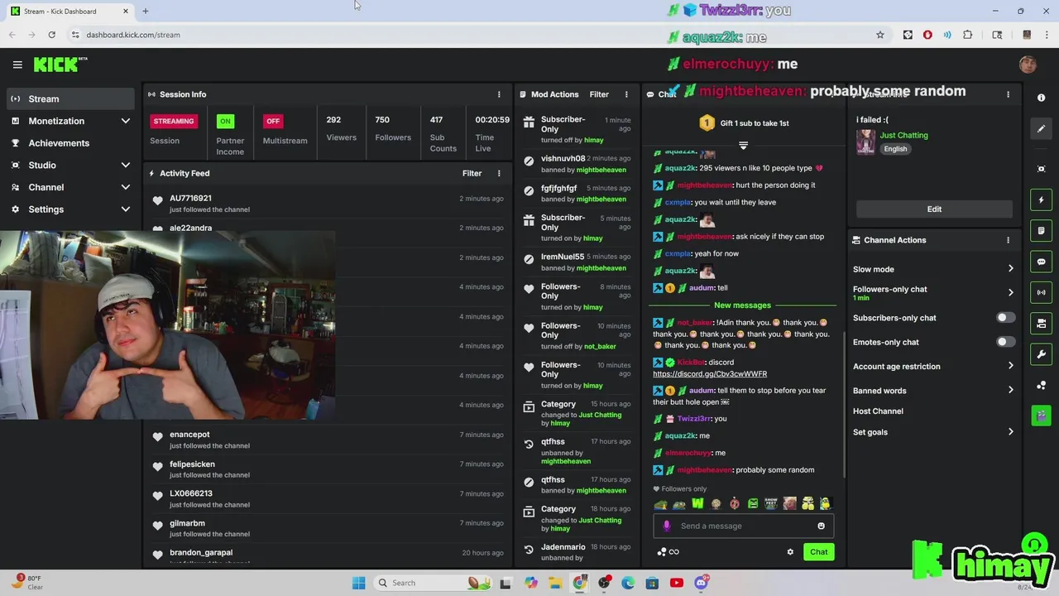Click focus frame icon in sidebar
The width and height of the screenshot is (1059, 596).
click(1041, 169)
